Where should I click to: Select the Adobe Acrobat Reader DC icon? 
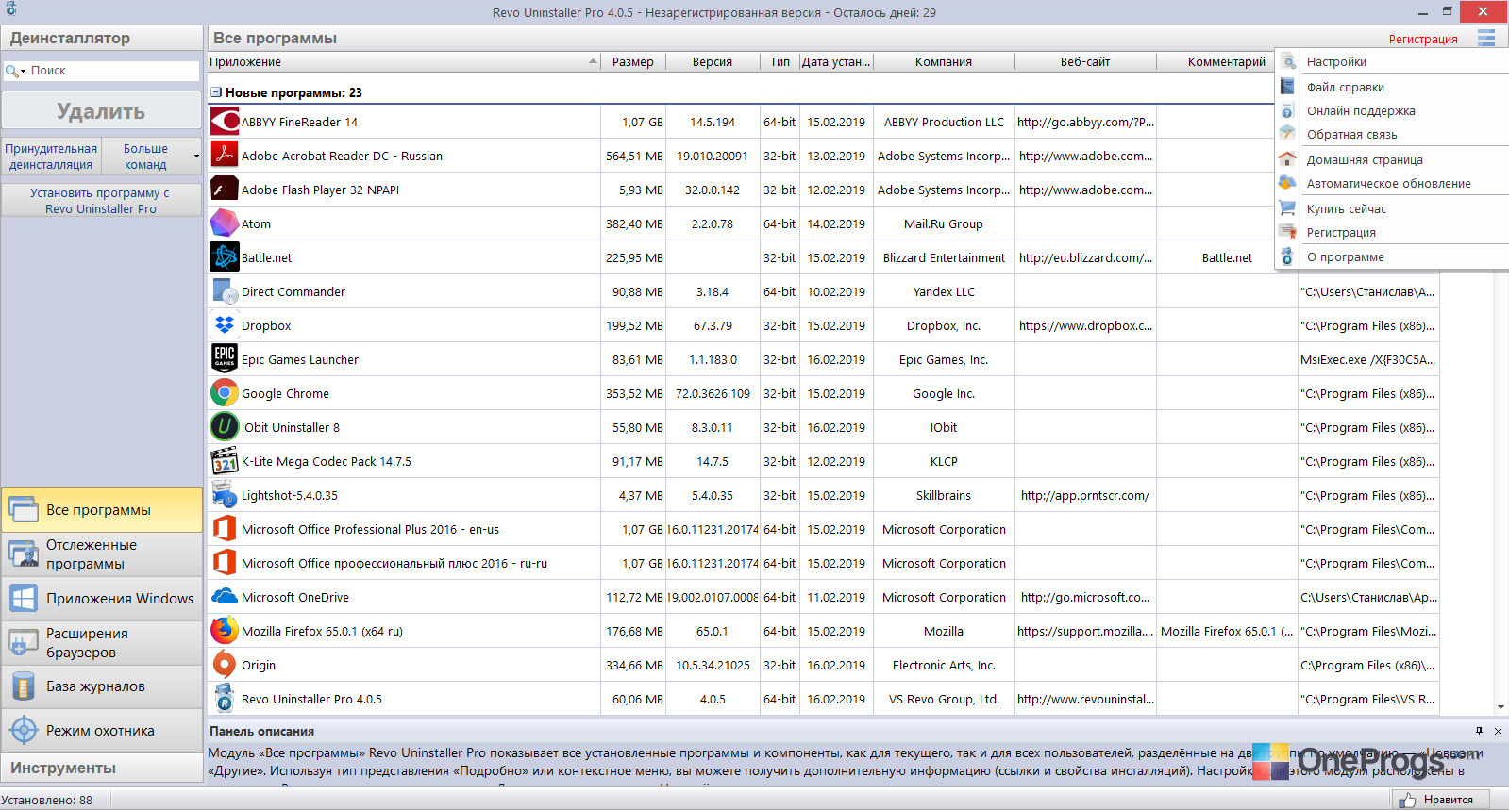(x=225, y=156)
